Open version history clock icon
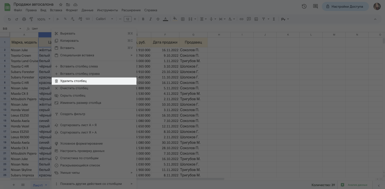 [304, 6]
